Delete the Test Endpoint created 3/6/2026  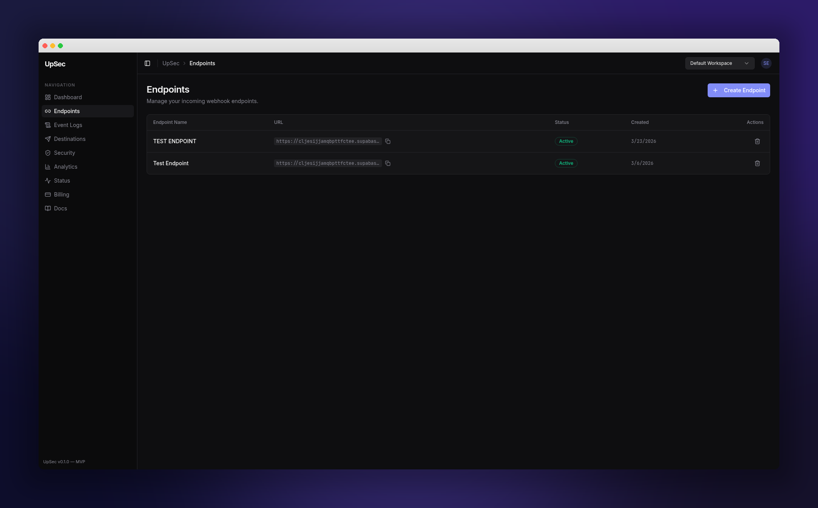[x=757, y=163]
